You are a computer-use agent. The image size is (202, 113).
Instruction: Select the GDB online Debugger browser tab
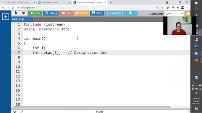tap(90, 3)
